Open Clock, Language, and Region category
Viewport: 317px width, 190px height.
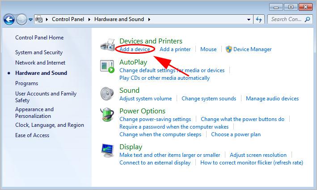tap(50, 125)
